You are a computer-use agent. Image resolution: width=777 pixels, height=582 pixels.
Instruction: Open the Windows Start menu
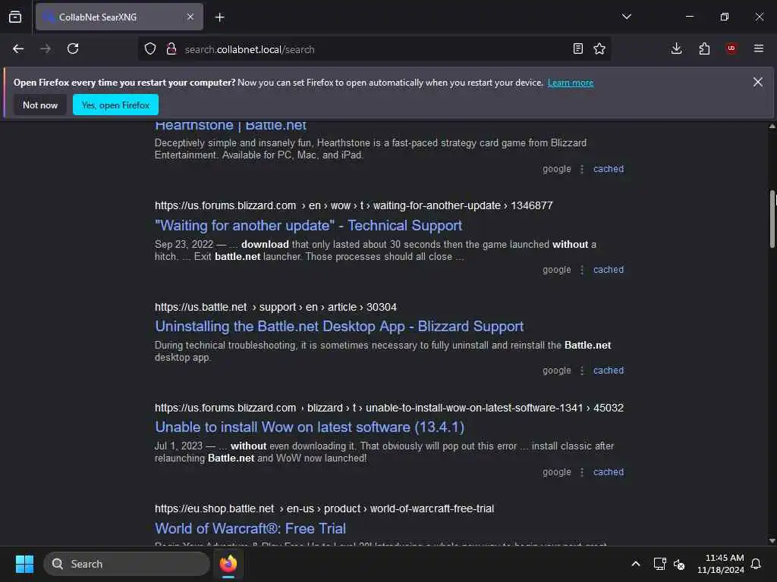pyautogui.click(x=24, y=564)
